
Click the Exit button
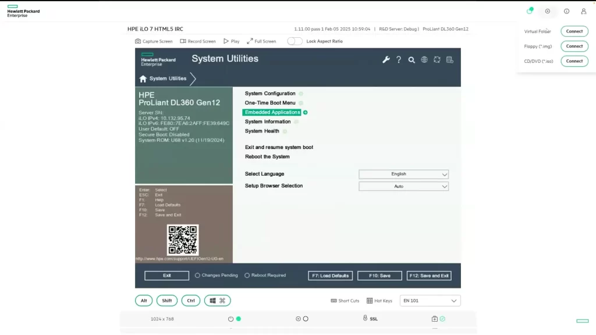(166, 276)
